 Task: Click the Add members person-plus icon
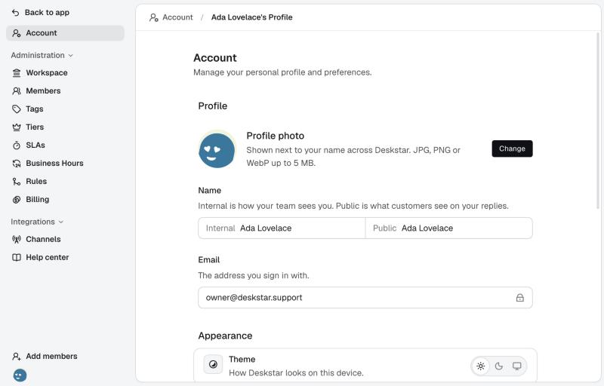point(16,357)
